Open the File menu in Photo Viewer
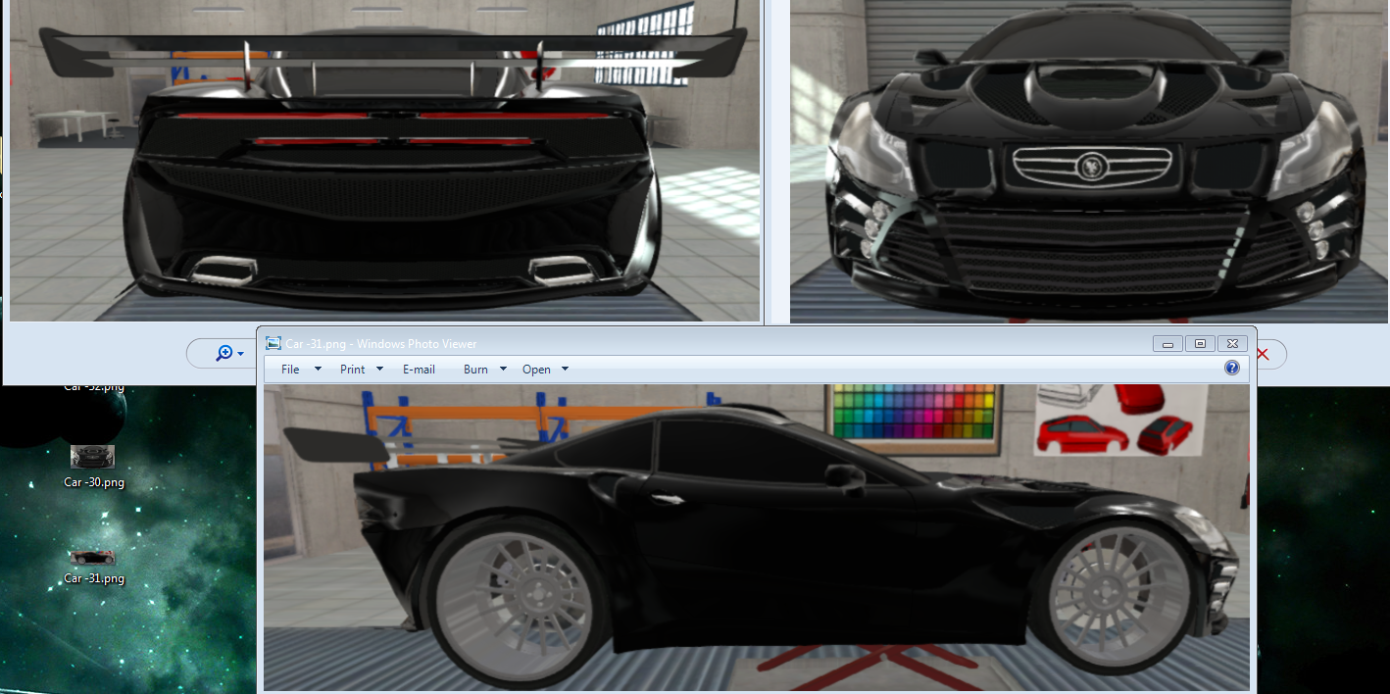 (301, 370)
